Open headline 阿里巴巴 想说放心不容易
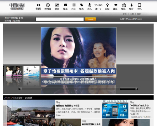 coord(68,105)
